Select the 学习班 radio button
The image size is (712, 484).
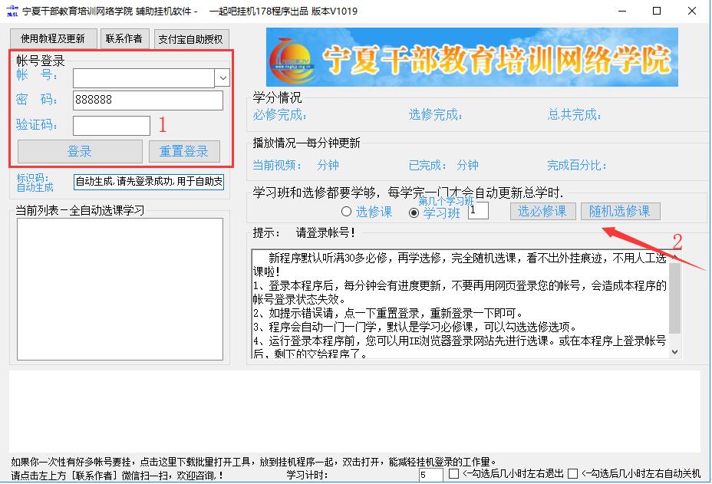[x=414, y=212]
